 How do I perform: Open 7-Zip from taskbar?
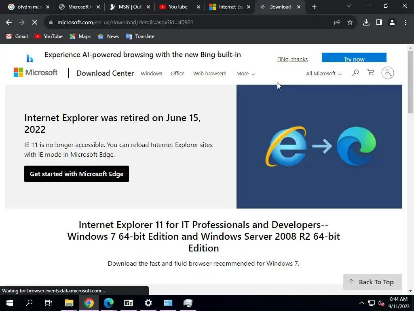point(128,303)
